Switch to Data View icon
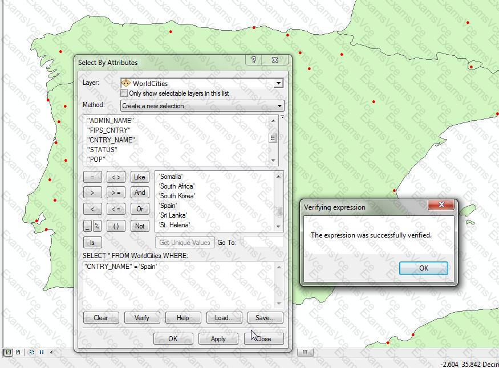 pos(9,352)
